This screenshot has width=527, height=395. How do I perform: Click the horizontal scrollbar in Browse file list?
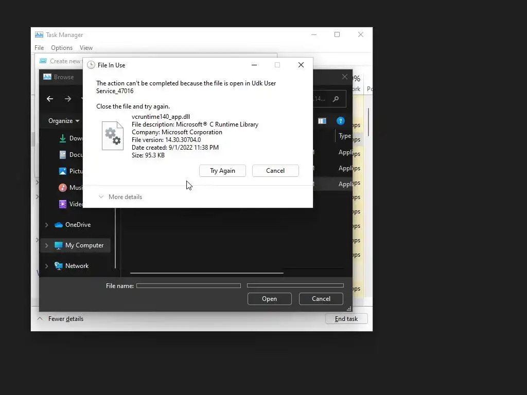(x=207, y=273)
